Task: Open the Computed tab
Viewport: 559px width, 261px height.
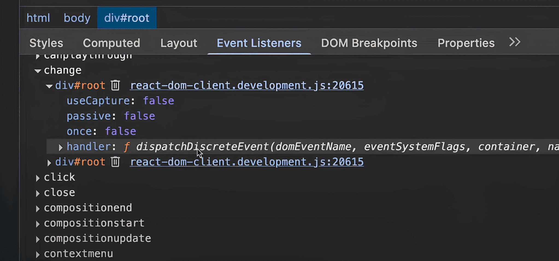Action: tap(111, 43)
